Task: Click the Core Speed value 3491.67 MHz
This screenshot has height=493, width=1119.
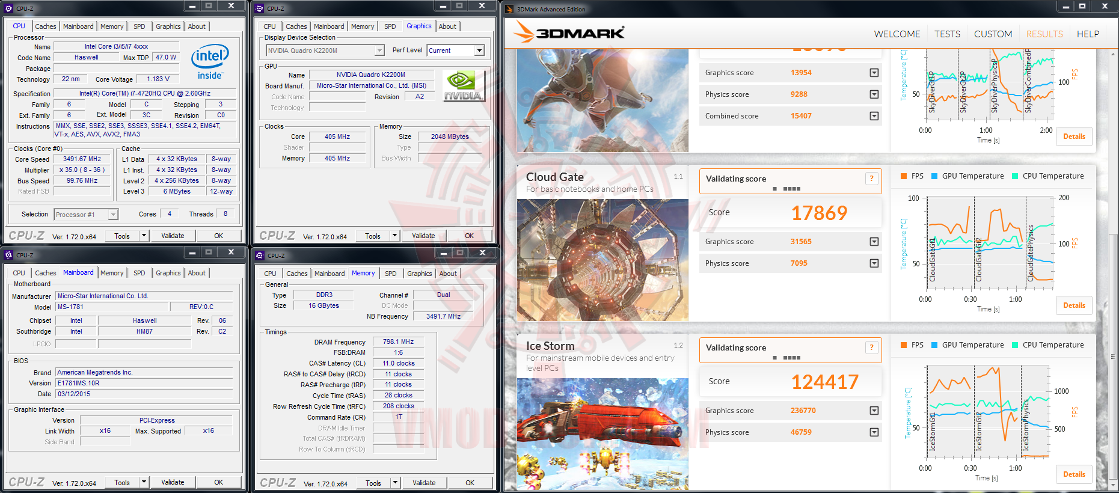Action: pos(82,159)
